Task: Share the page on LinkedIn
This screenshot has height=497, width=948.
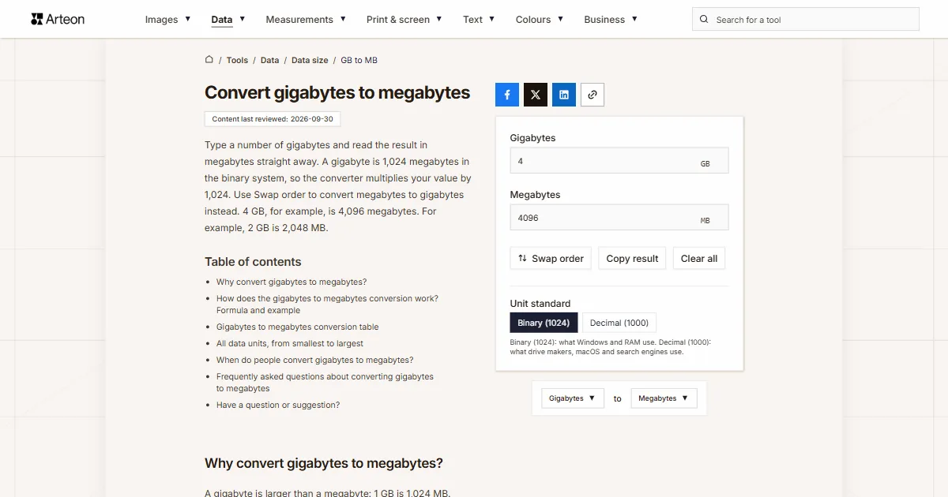Action: tap(564, 95)
